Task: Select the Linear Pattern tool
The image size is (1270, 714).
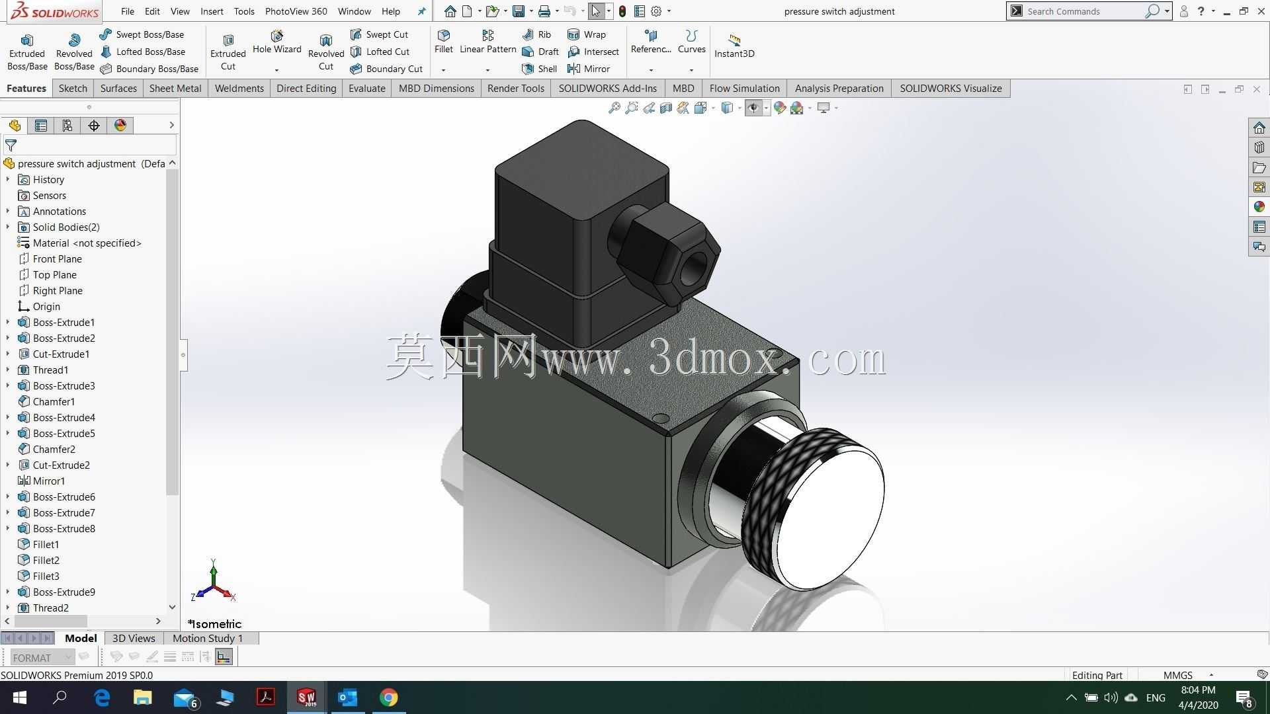Action: click(x=487, y=42)
